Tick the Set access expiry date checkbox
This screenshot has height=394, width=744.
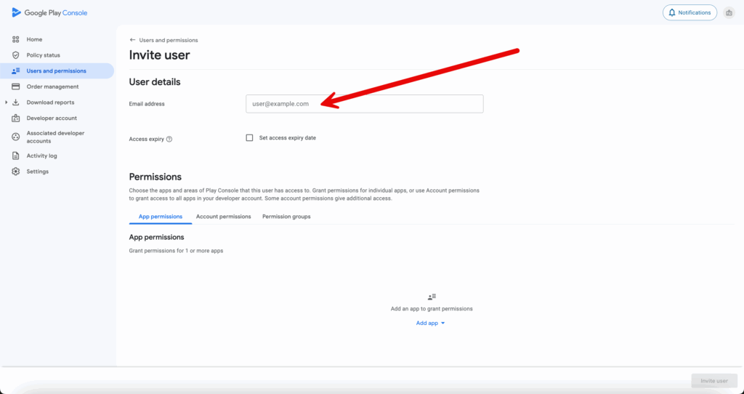coord(249,137)
